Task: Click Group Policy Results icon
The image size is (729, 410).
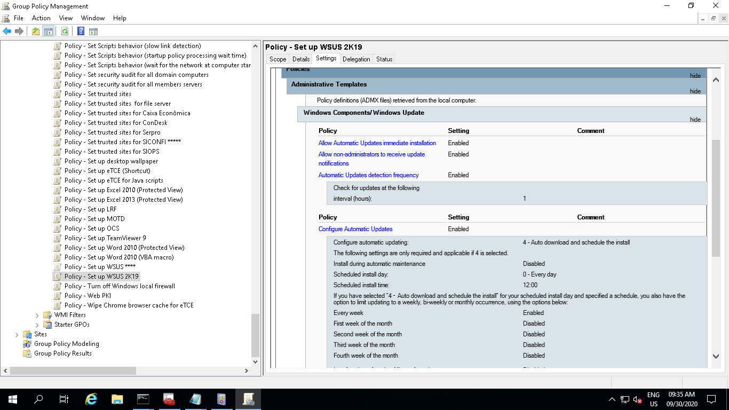Action: tap(27, 353)
